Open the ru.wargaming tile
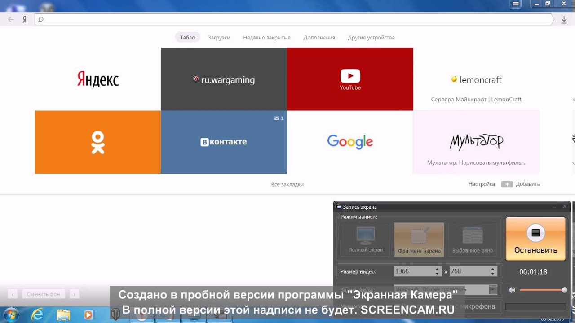The image size is (575, 323). click(x=224, y=79)
